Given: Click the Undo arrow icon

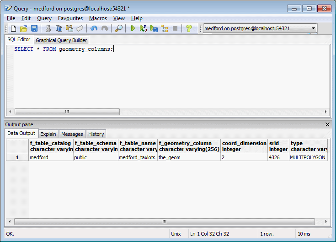Looking at the screenshot, I should 94,28.
